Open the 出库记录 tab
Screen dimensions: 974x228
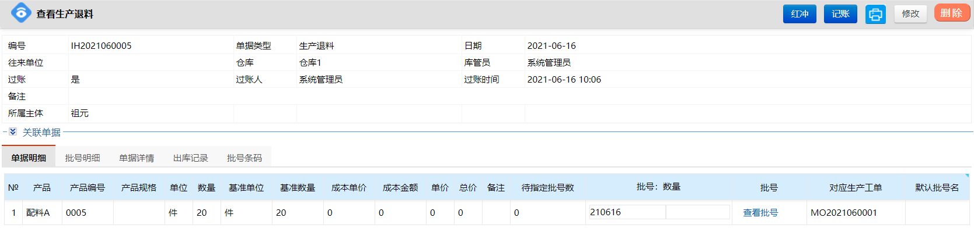coord(190,158)
